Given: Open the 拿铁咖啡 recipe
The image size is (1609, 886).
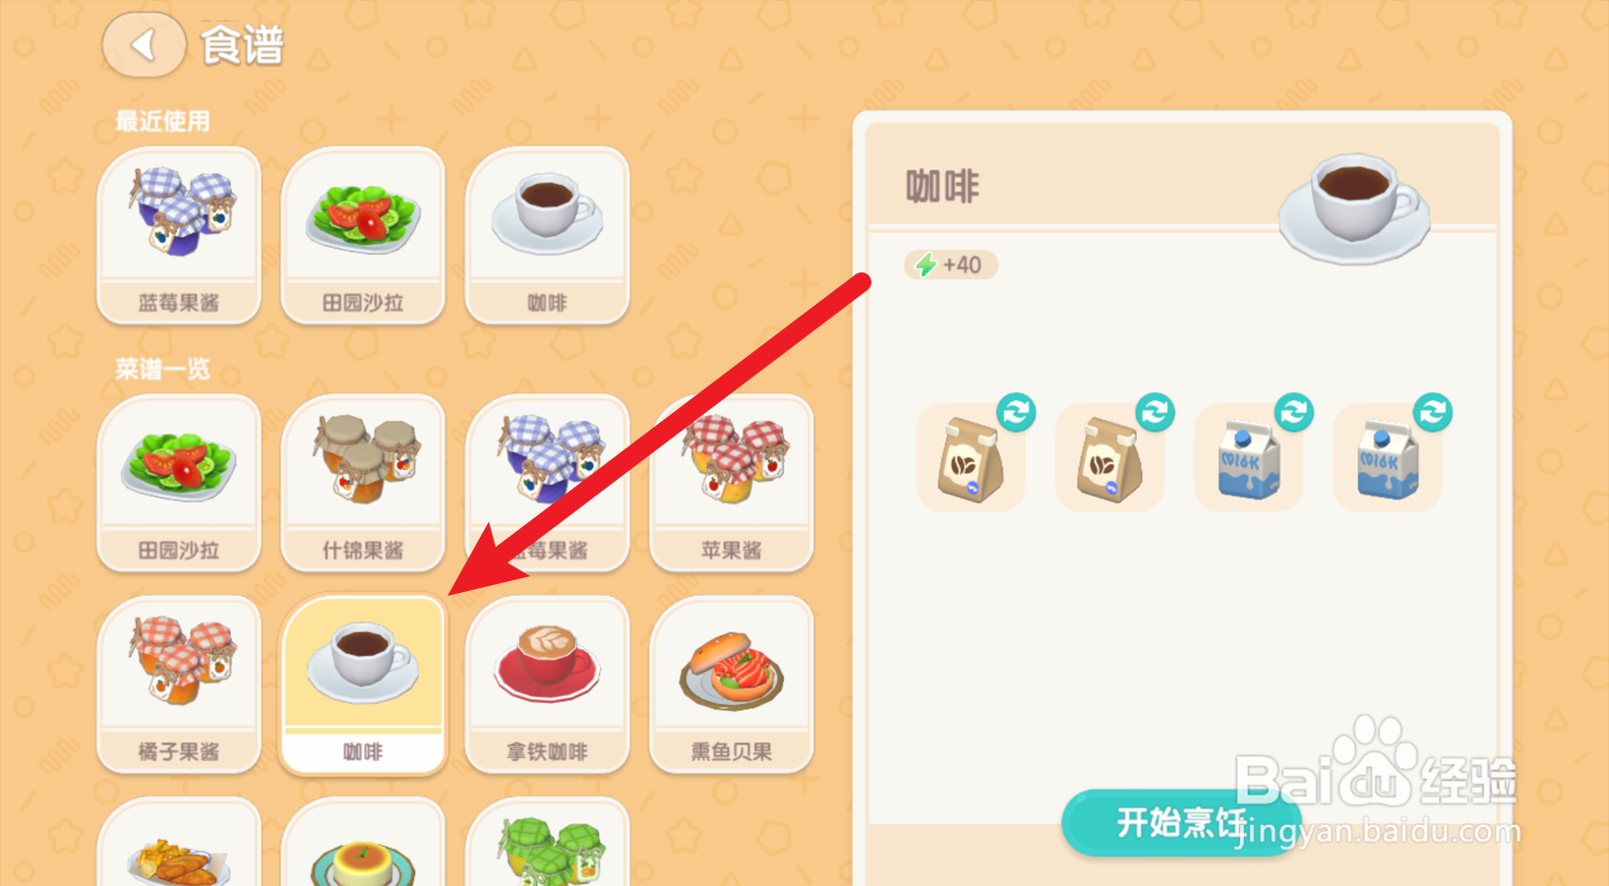Looking at the screenshot, I should tap(547, 684).
